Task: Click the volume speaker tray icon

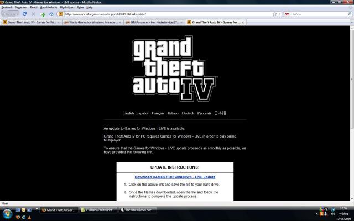Action: click(332, 214)
